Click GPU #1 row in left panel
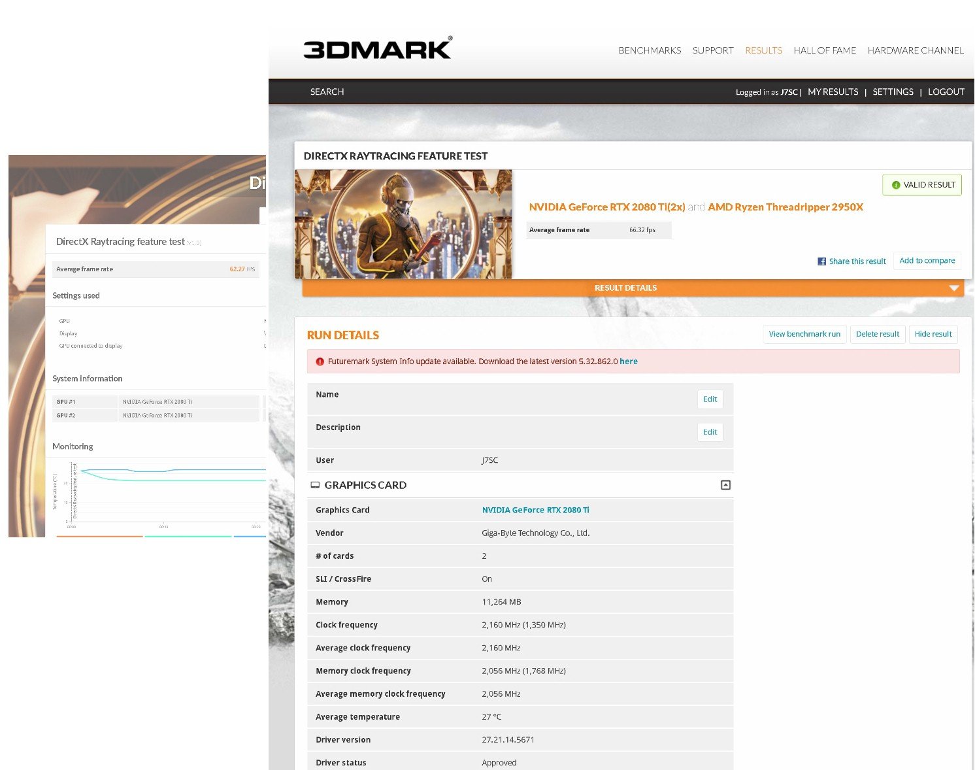Image resolution: width=975 pixels, height=770 pixels. pyautogui.click(x=156, y=402)
